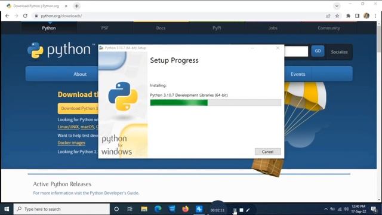Toggle the browser side panel icon

click(357, 16)
